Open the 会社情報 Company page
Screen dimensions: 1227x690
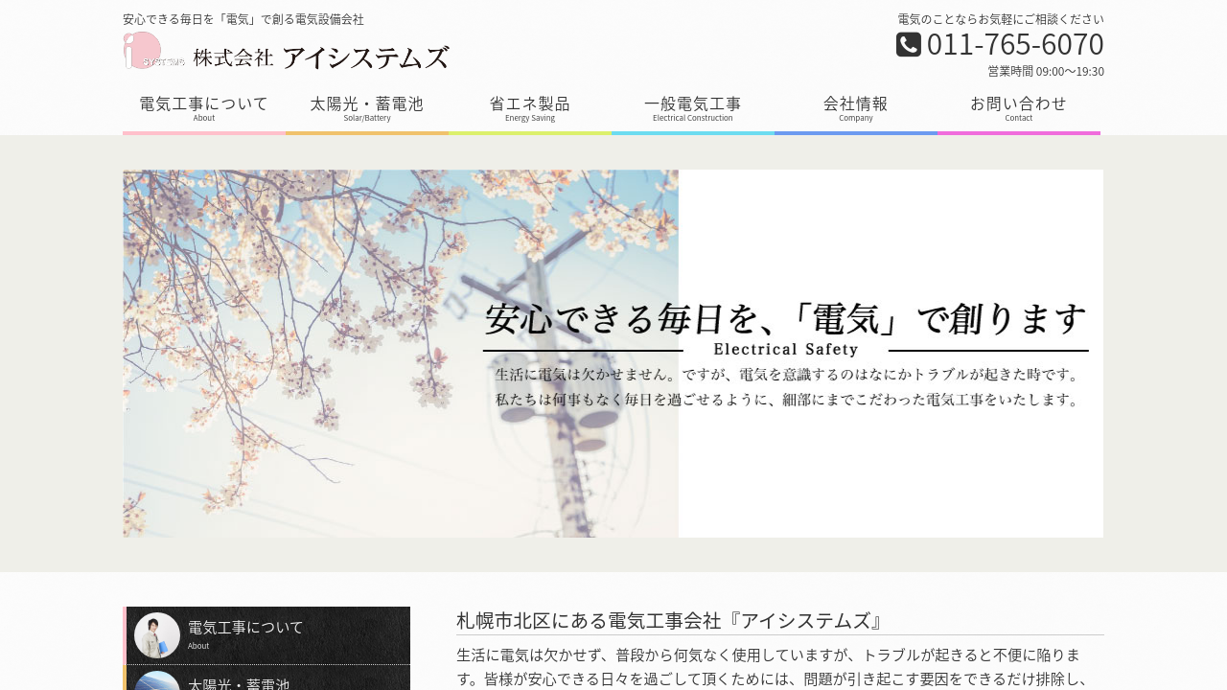[855, 108]
